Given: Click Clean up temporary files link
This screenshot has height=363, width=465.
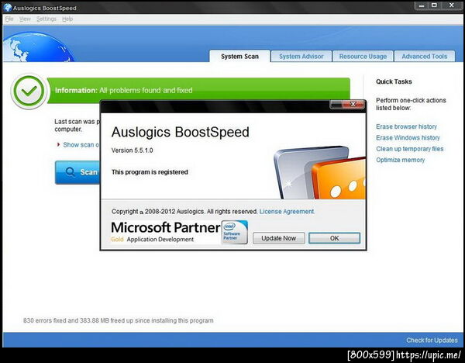Looking at the screenshot, I should pos(409,149).
